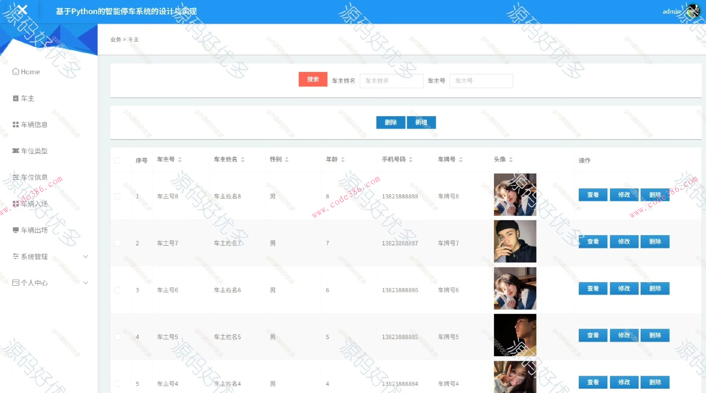
Task: Click inside the 车主姓名 search field
Action: pyautogui.click(x=391, y=81)
